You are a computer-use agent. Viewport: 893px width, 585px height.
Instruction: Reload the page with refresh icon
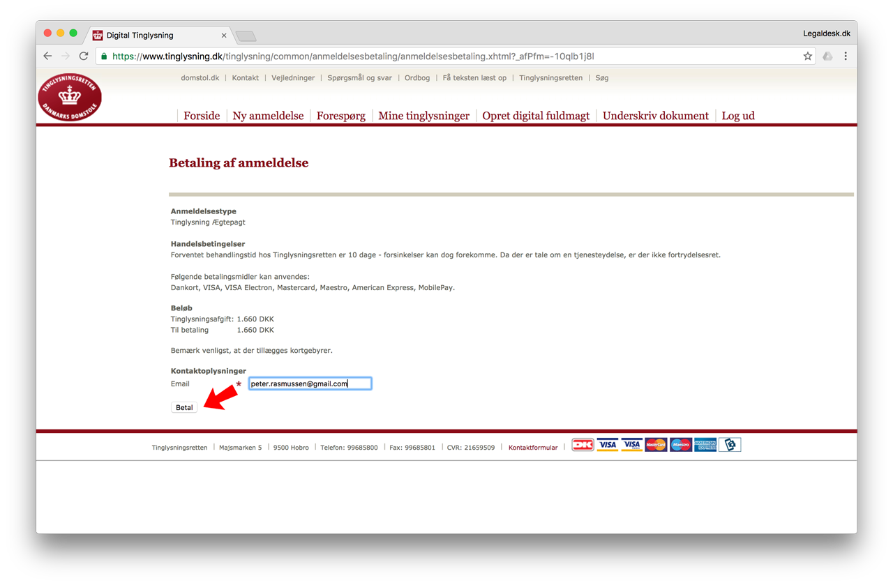coord(84,56)
